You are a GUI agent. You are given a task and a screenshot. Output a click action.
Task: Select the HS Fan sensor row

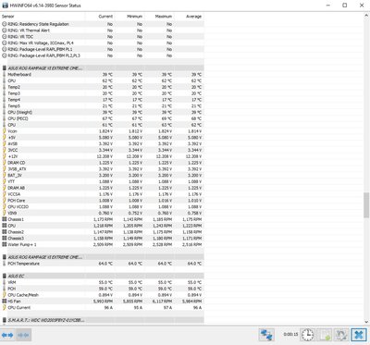click(102, 302)
